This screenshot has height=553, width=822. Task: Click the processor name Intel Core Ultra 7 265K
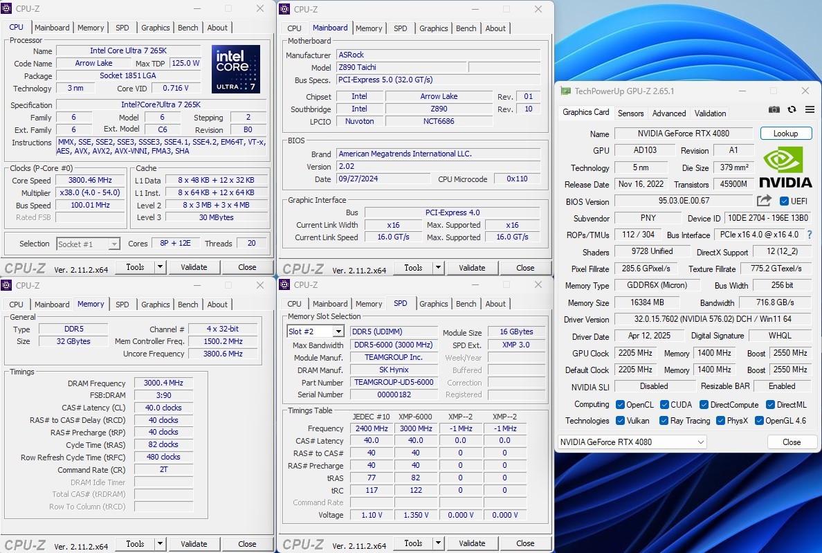tap(129, 51)
